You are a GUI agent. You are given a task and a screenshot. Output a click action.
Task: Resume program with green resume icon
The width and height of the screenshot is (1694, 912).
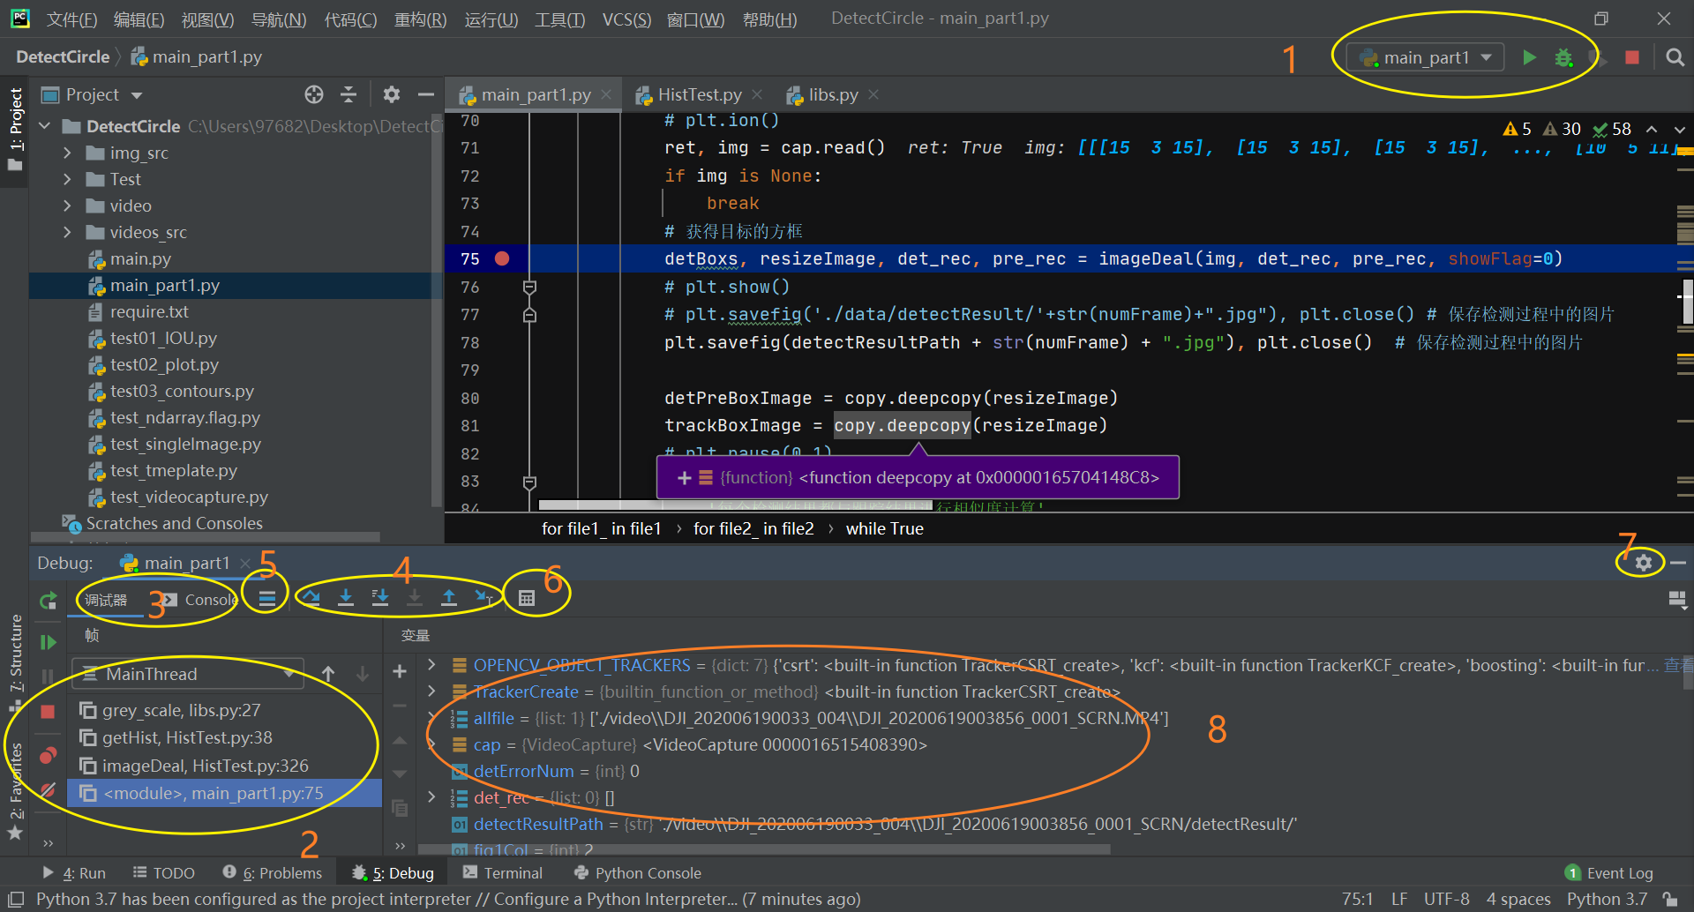(x=48, y=642)
